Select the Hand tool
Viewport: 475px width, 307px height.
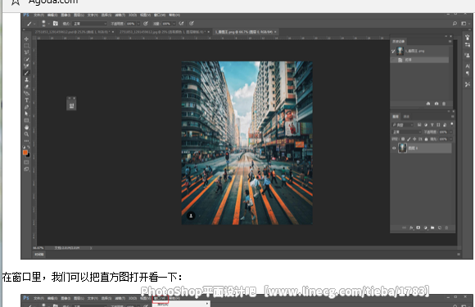26,127
